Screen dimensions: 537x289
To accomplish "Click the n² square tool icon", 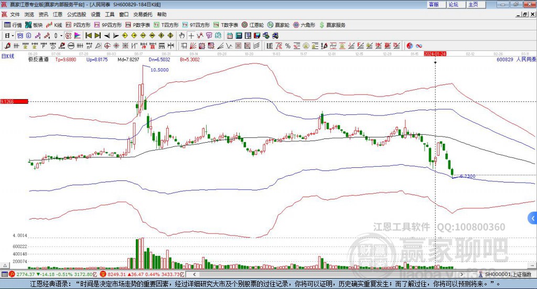I will point(89,46).
